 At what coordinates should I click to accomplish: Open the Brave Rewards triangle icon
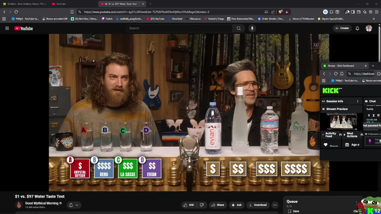287,12
